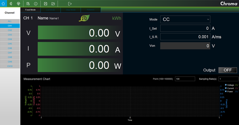The width and height of the screenshot is (239, 125).
Task: Expand the Mode CC dropdown
Action: [x=185, y=19]
